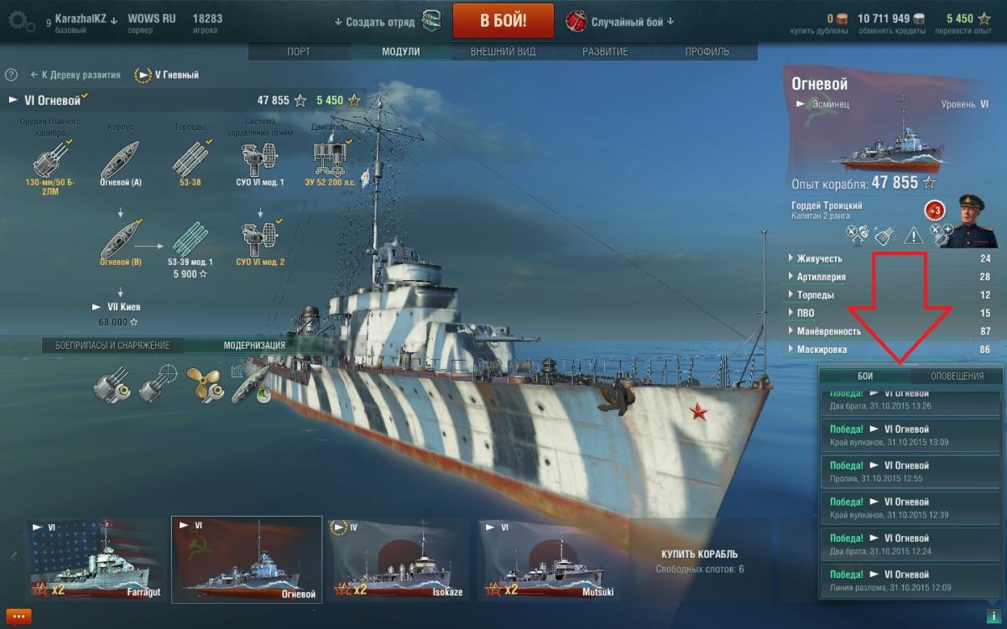This screenshot has width=1007, height=629.
Task: Open the Случайный бой battle type dropdown
Action: [621, 21]
